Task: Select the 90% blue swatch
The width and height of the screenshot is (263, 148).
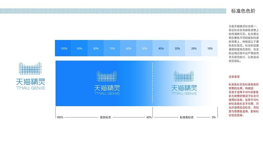Action: tap(79, 48)
